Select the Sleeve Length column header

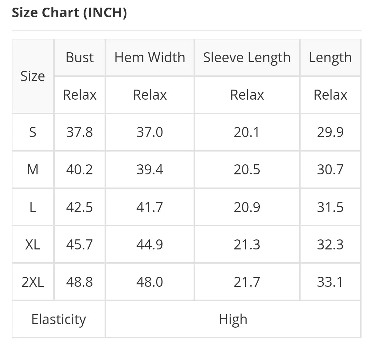pyautogui.click(x=247, y=57)
